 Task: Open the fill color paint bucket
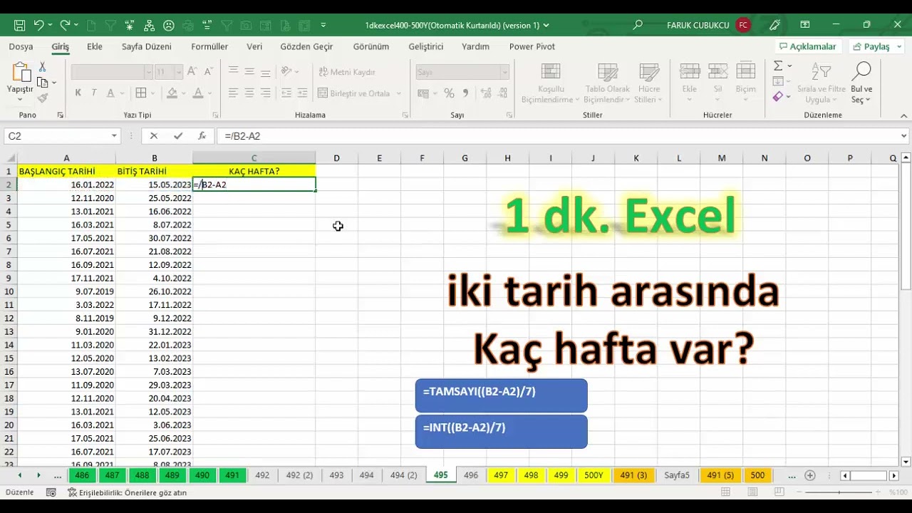[172, 93]
